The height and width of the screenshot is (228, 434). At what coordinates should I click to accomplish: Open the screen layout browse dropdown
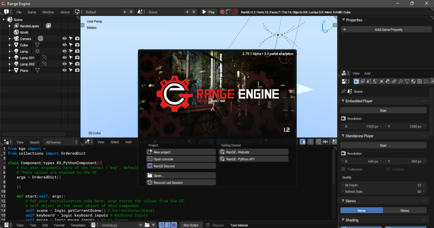(79, 12)
